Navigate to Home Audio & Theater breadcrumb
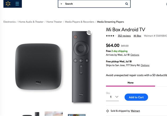 pyautogui.click(x=31, y=22)
